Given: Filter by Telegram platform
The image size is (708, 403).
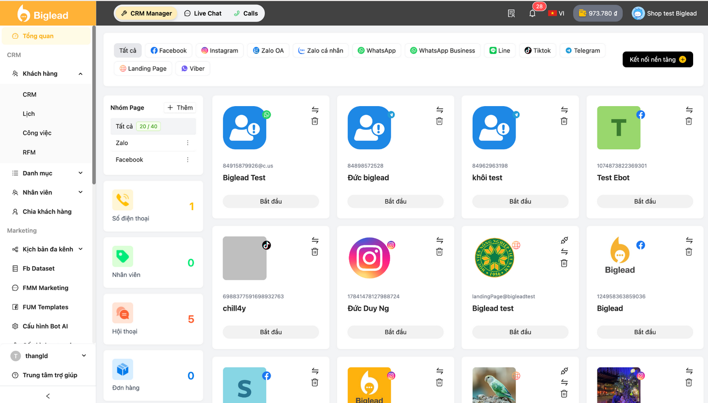Looking at the screenshot, I should click(x=583, y=51).
